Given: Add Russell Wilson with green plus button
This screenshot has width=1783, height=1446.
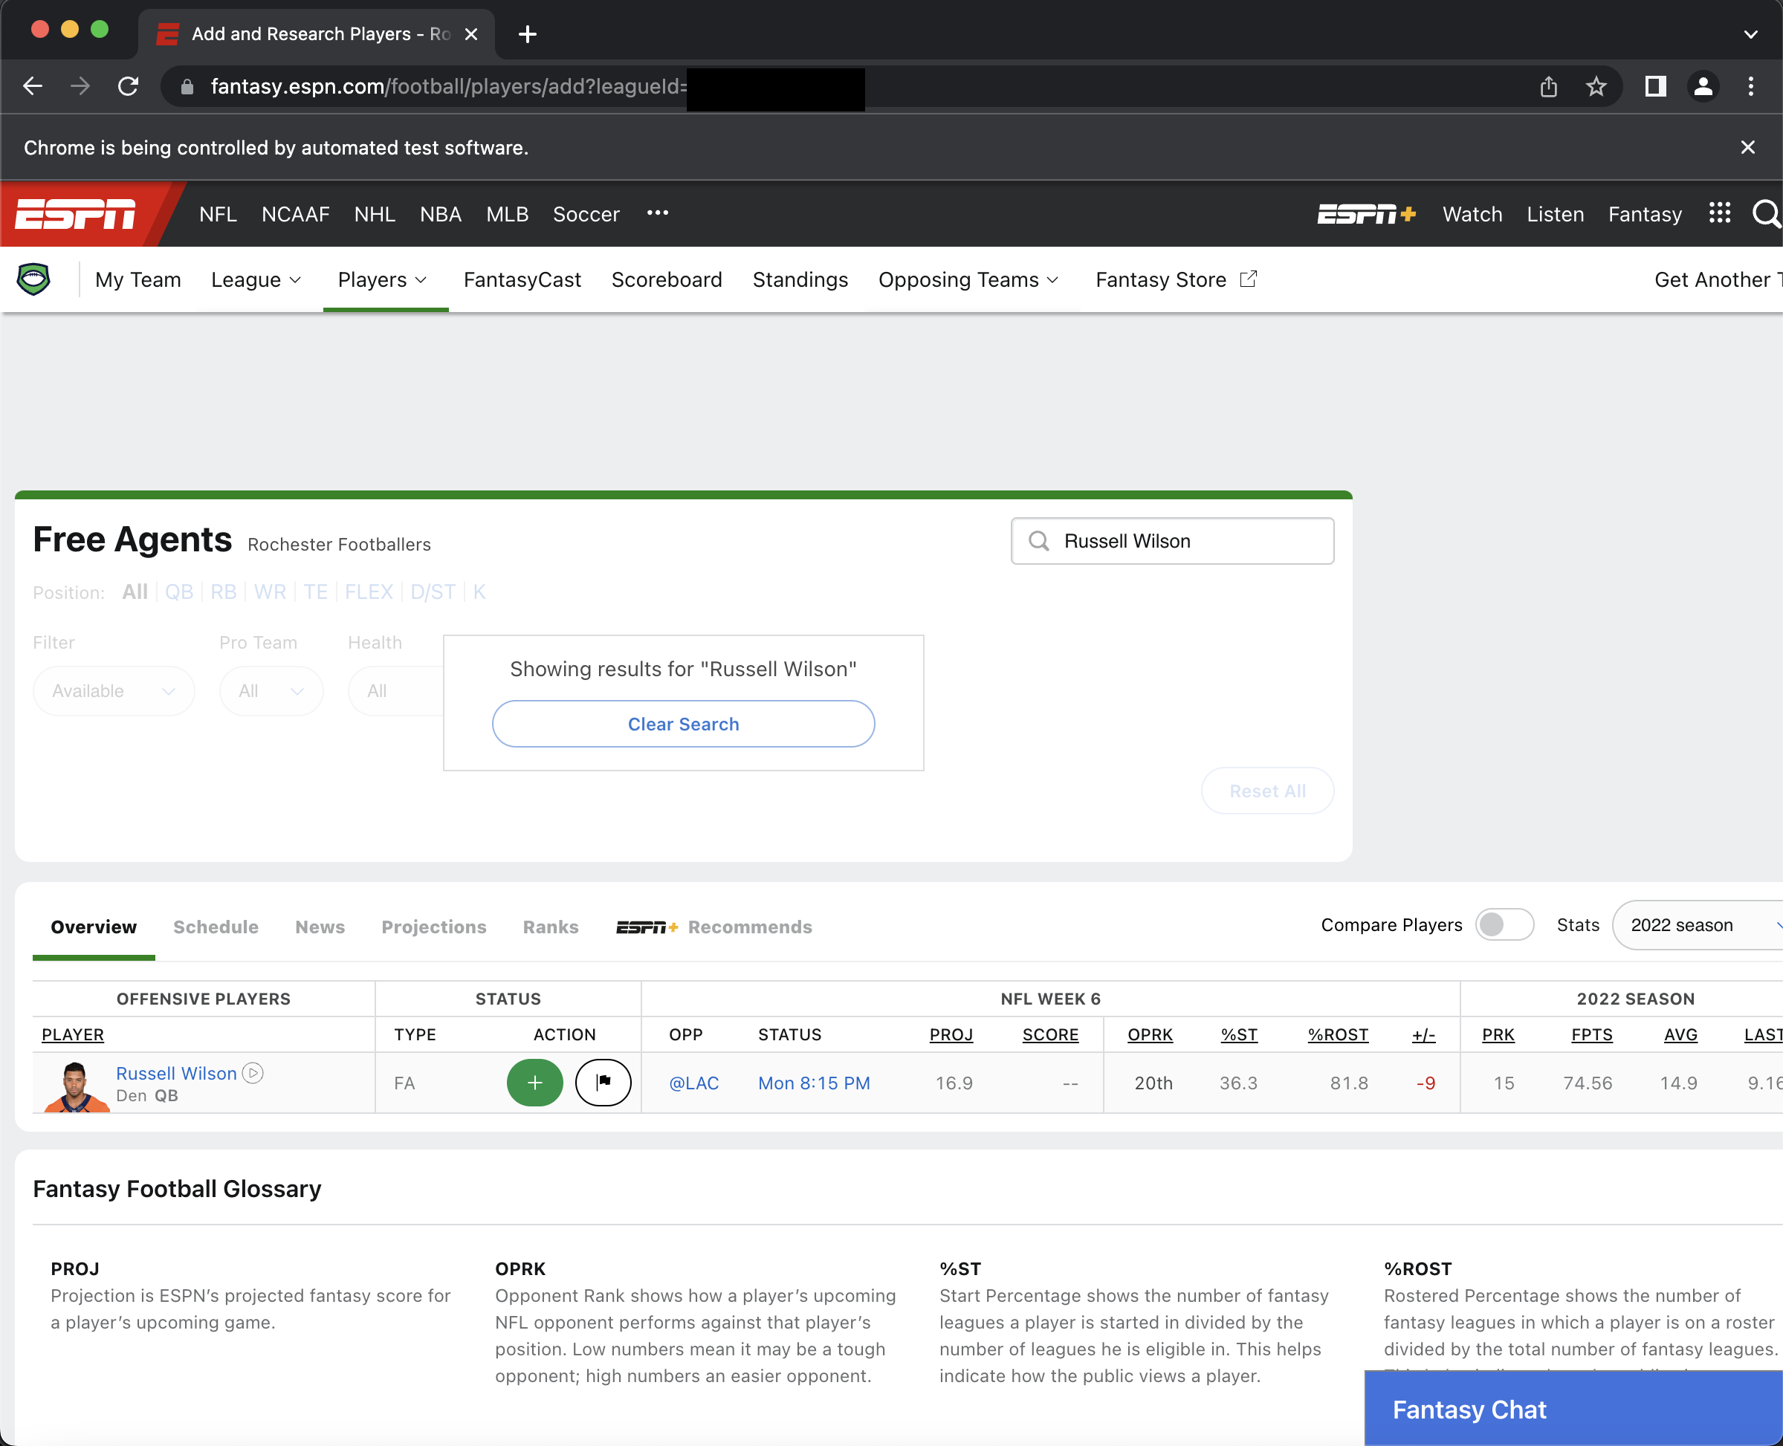Looking at the screenshot, I should tap(535, 1083).
